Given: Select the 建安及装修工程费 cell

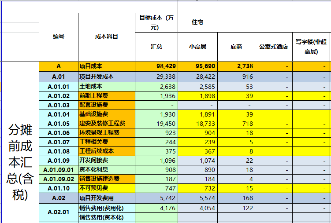Looking at the screenshot, I should click(106, 123).
